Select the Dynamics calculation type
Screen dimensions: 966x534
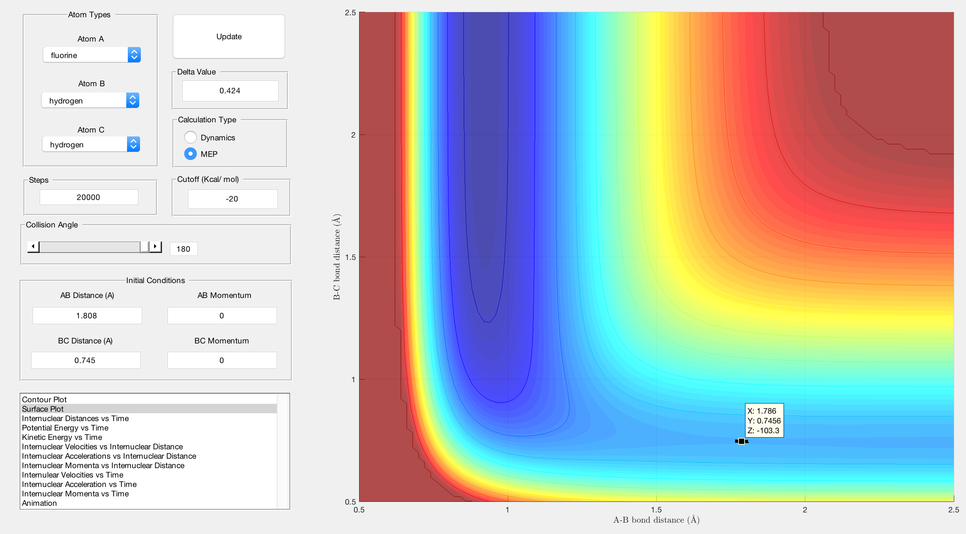pyautogui.click(x=191, y=137)
